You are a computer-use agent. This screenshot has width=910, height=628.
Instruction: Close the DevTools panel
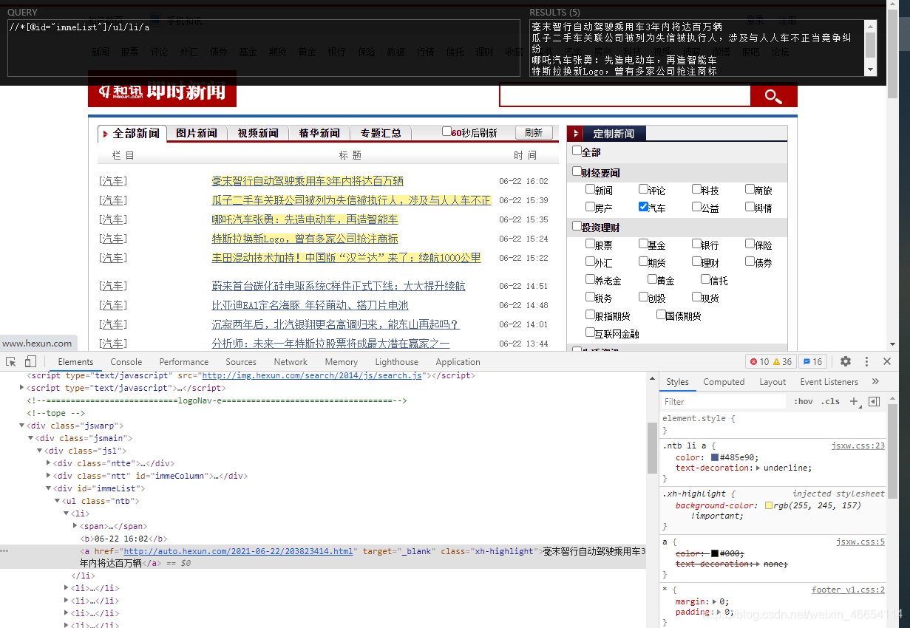tap(887, 361)
